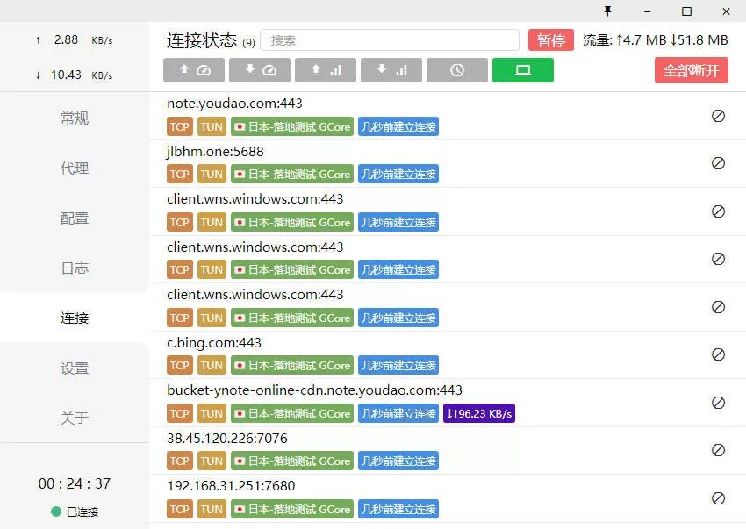746x529 pixels.
Task: Go to the 配置 profiles tab
Action: pyautogui.click(x=75, y=218)
